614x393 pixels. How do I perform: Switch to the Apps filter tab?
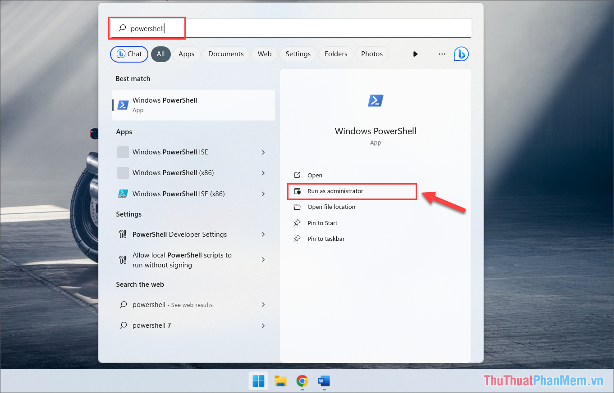pyautogui.click(x=187, y=54)
